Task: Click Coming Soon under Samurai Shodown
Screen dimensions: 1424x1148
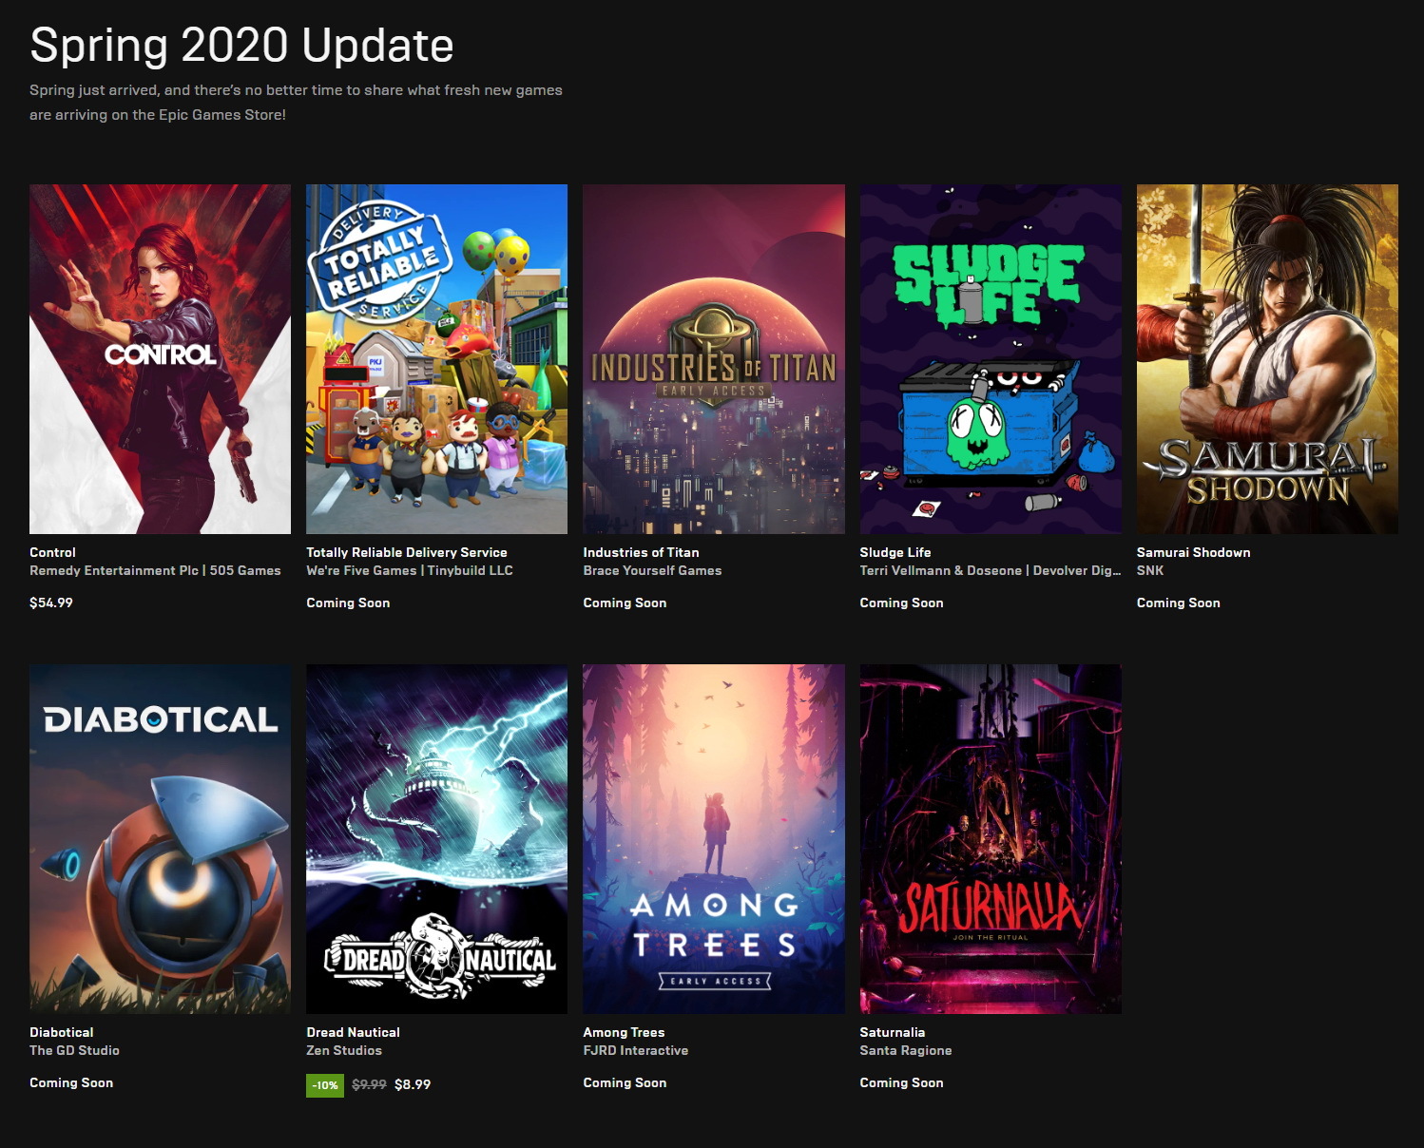Action: [x=1179, y=603]
